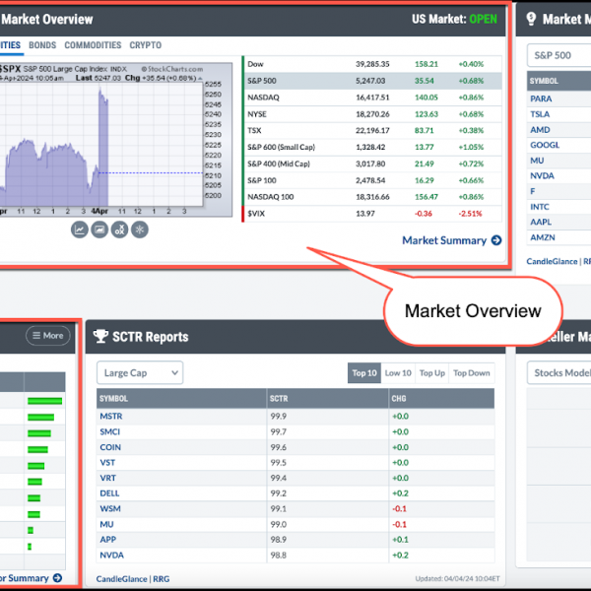Switch to the Commodities tab
This screenshot has width=591, height=591.
[x=93, y=45]
